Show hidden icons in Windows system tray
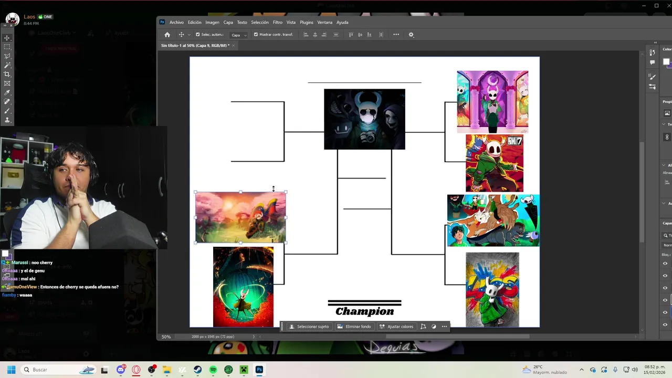 click(581, 370)
